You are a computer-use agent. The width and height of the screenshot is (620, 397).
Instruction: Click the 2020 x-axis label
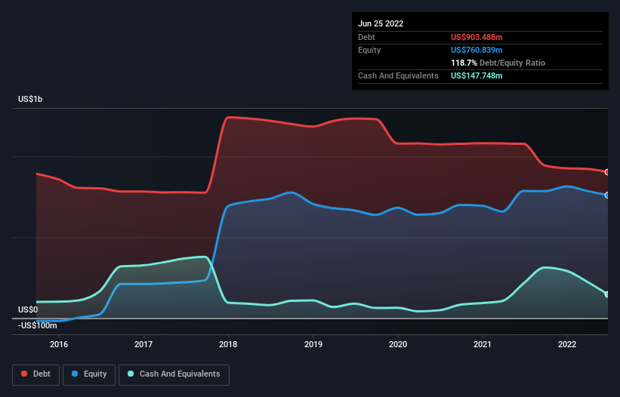(x=398, y=344)
